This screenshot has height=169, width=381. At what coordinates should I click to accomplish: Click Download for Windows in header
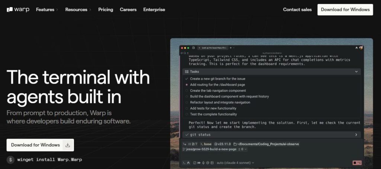click(x=345, y=10)
